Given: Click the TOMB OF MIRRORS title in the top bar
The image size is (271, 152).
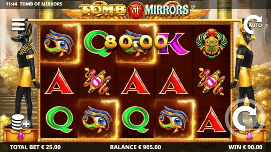Looking at the screenshot, I should coord(41,4).
